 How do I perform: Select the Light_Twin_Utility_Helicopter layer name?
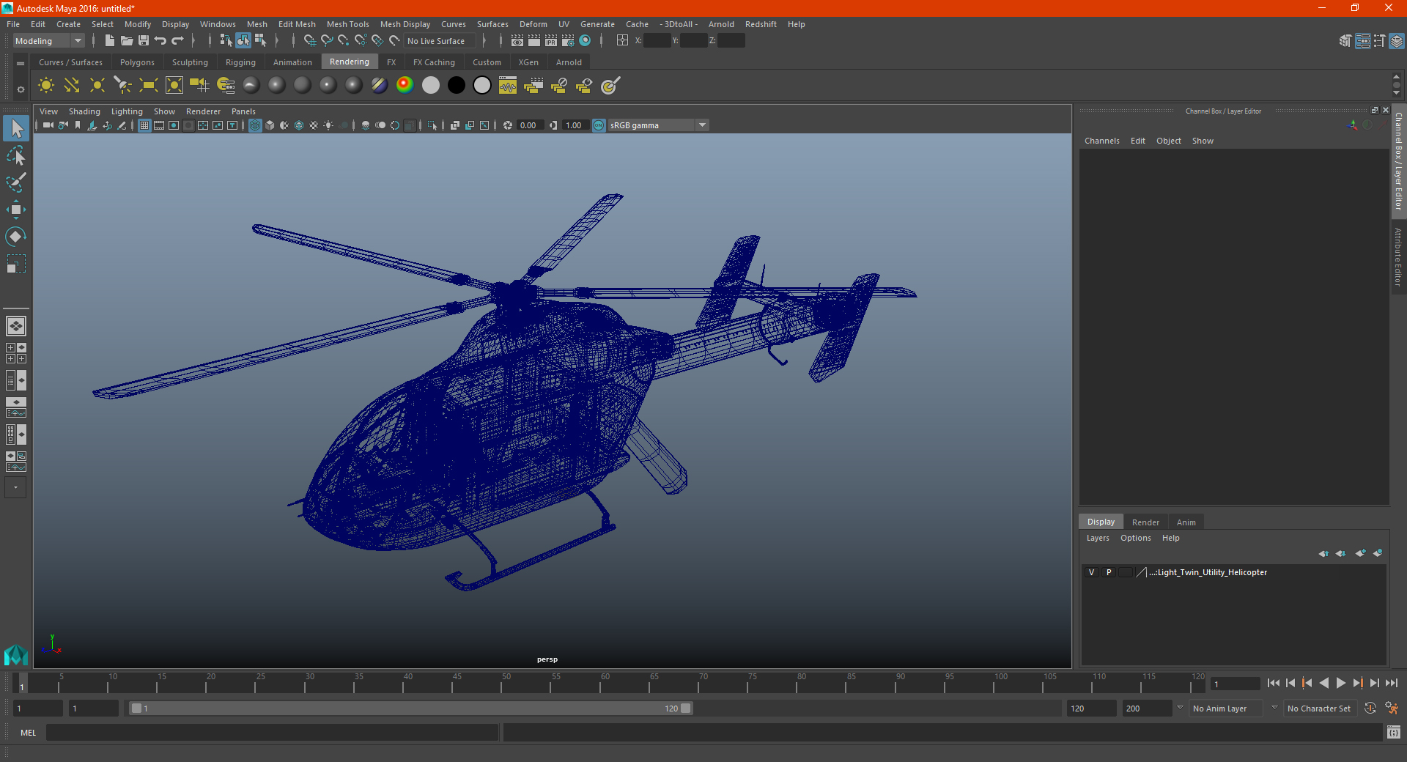(1208, 572)
